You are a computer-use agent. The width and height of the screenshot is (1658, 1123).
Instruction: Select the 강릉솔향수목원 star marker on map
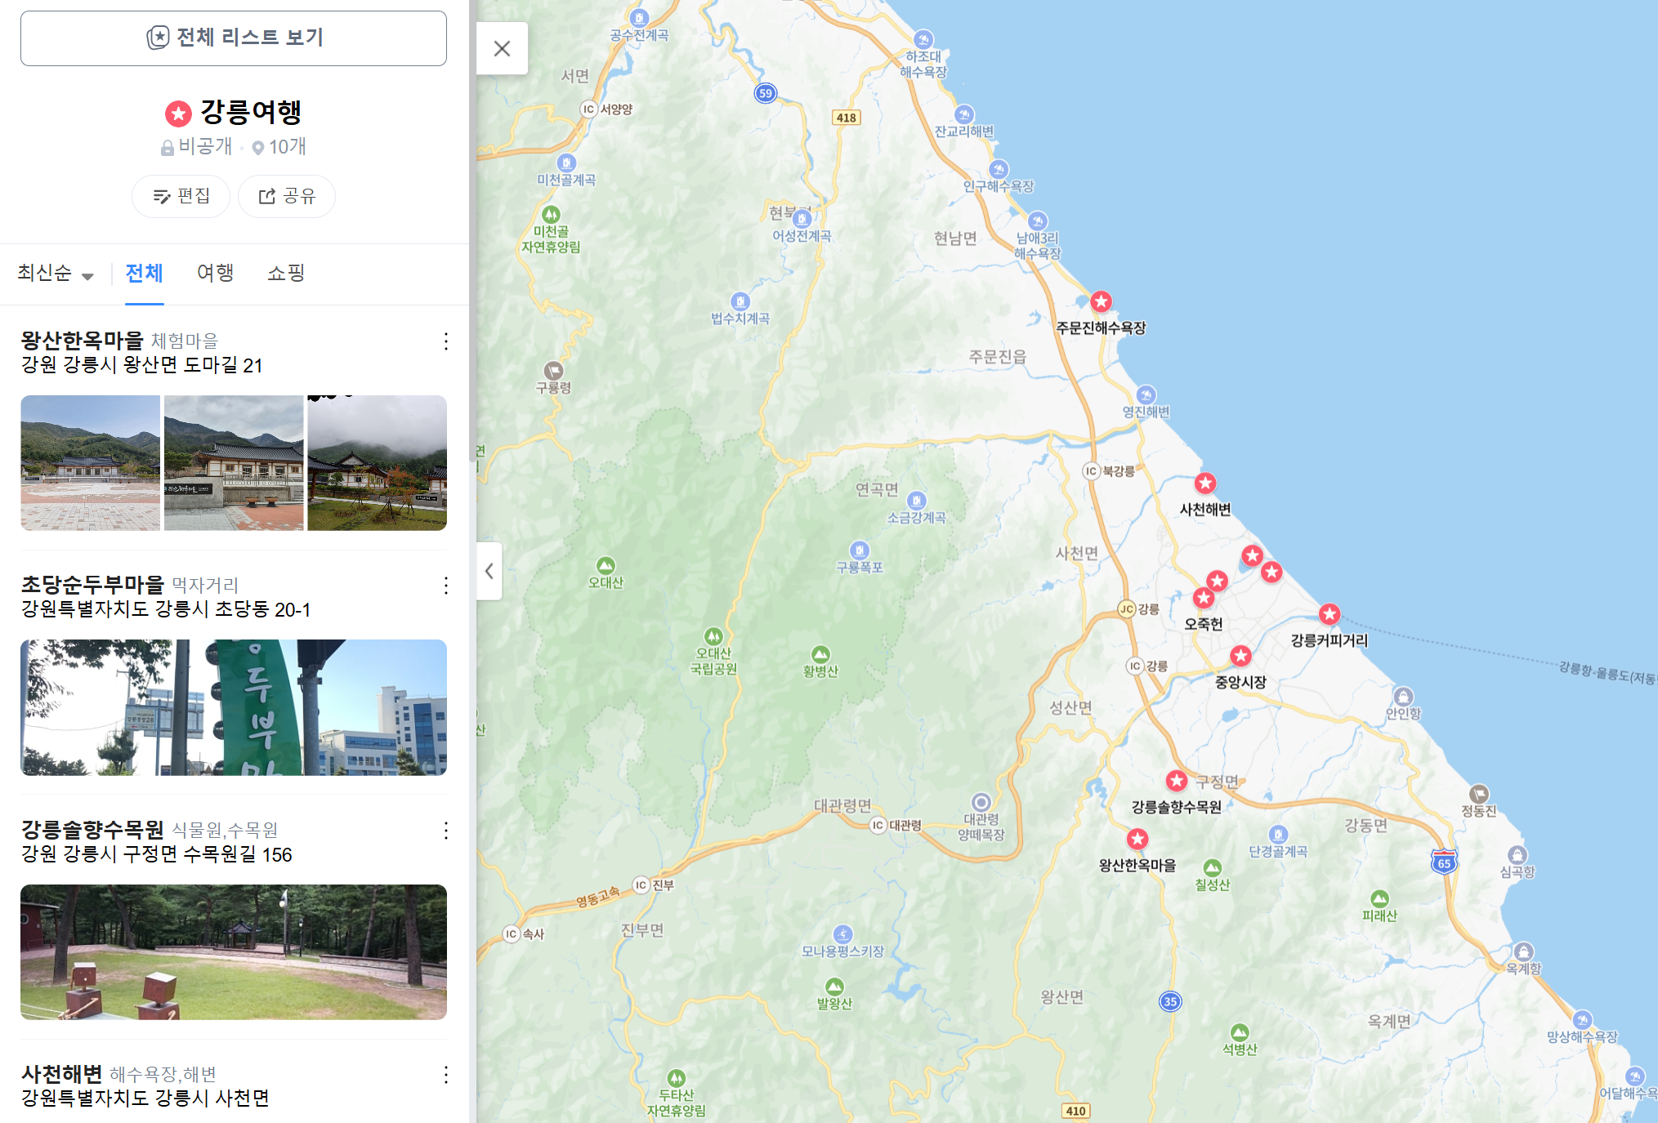click(1177, 780)
